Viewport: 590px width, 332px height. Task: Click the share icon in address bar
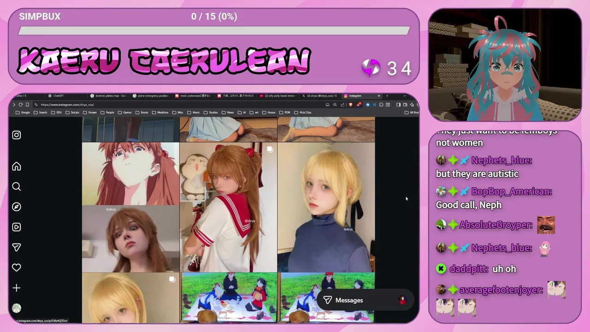[342, 105]
